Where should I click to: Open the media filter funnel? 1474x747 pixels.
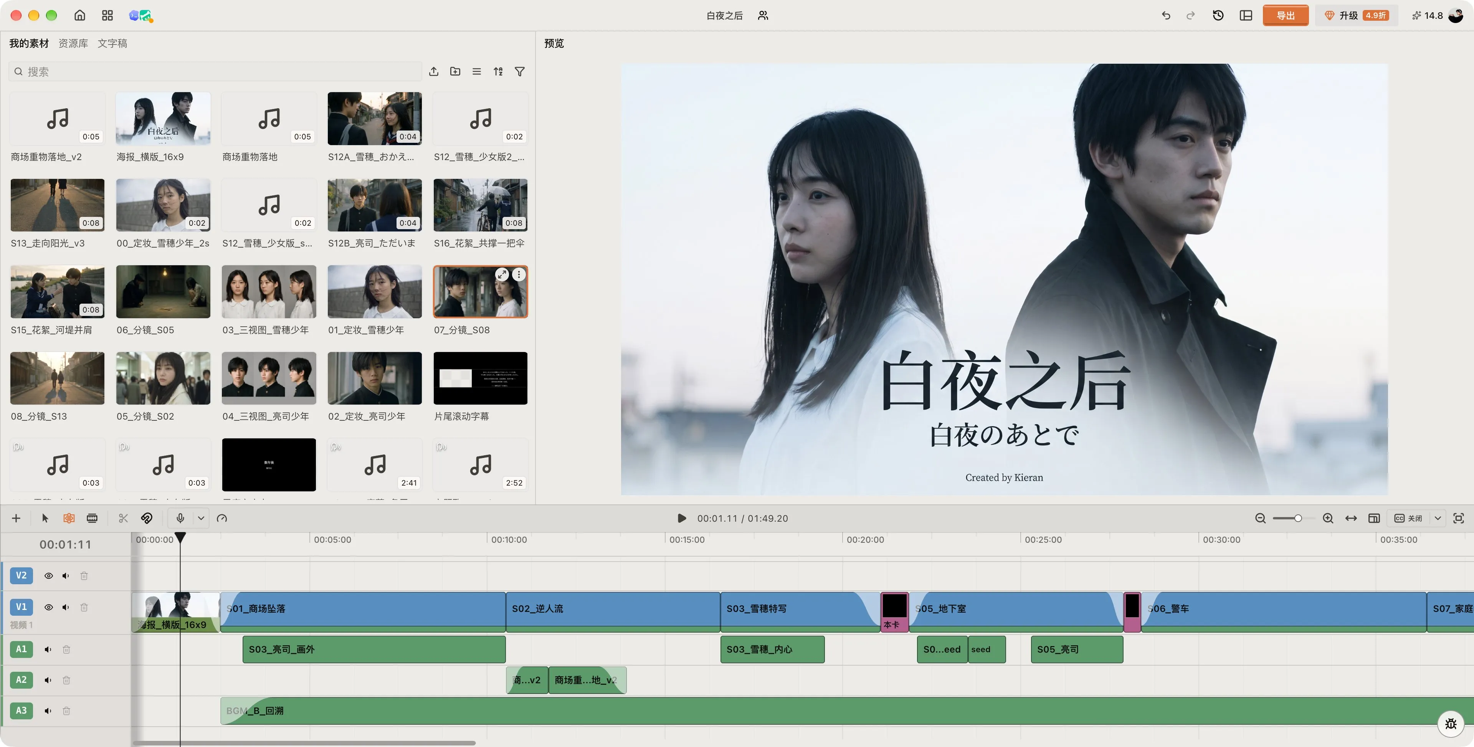coord(520,71)
